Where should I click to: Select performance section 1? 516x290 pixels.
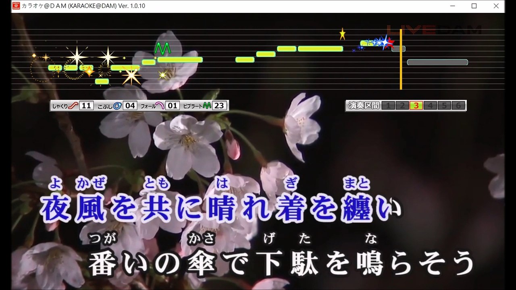click(388, 106)
